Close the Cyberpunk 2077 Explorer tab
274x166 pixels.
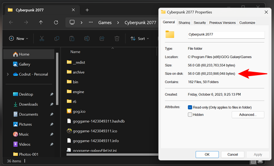[x=74, y=10]
